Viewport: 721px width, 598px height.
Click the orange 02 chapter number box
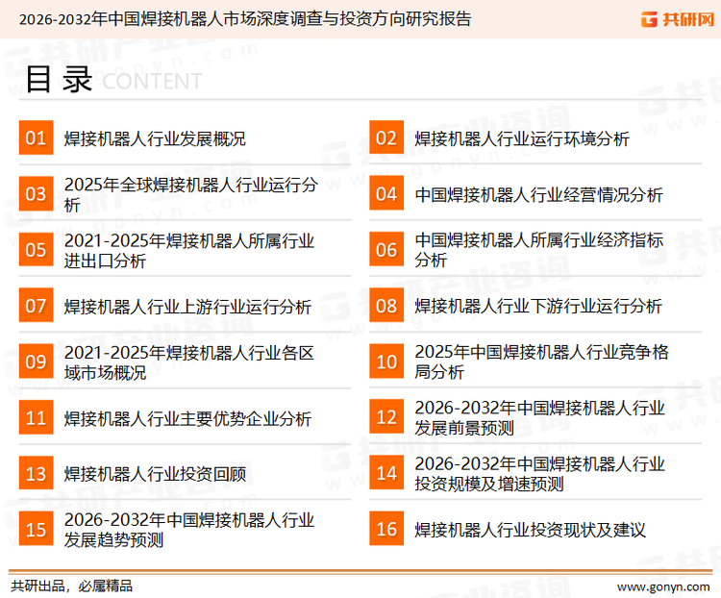click(x=386, y=138)
